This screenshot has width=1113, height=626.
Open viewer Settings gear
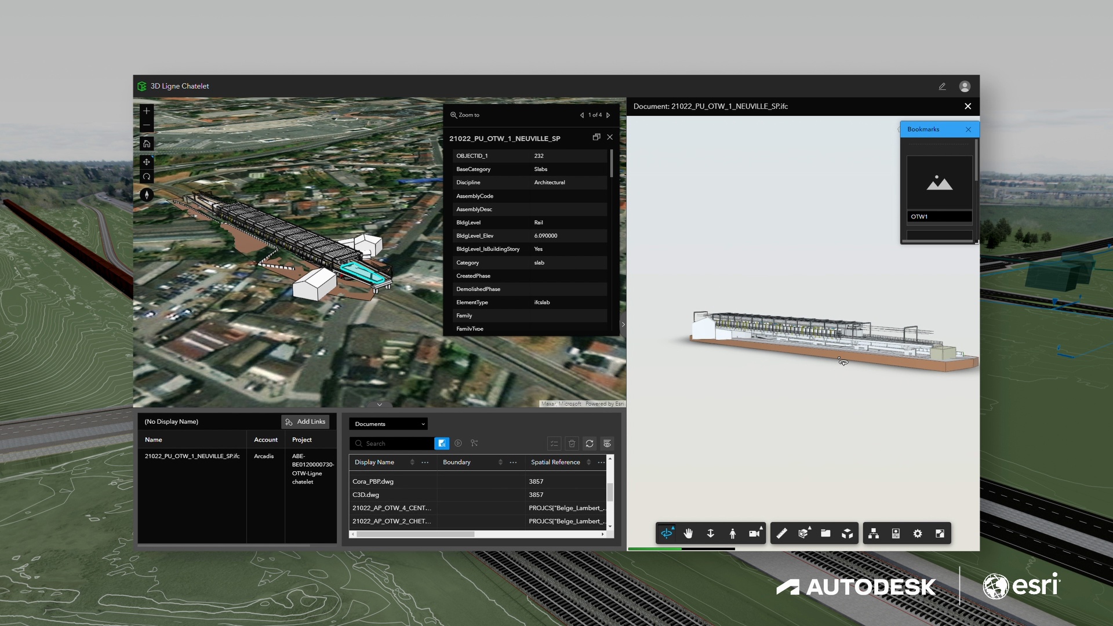(x=918, y=533)
